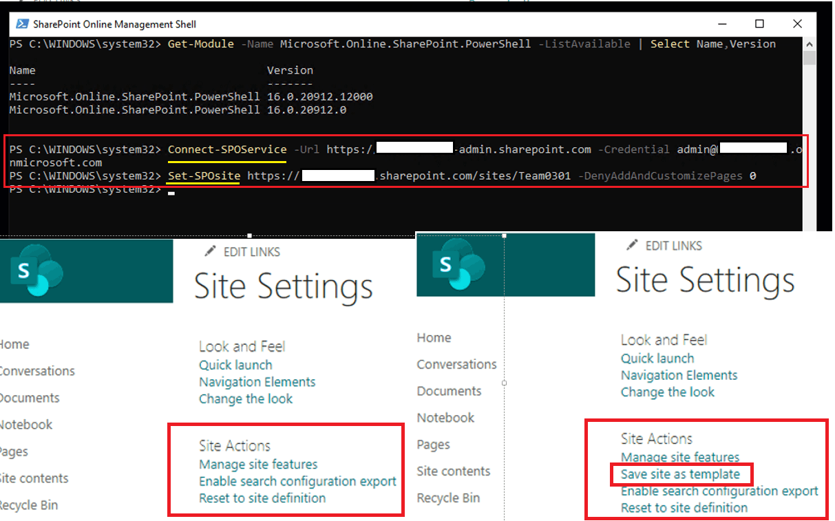The width and height of the screenshot is (835, 521).
Task: Open Enable search configuration export in right page
Action: coord(719,491)
